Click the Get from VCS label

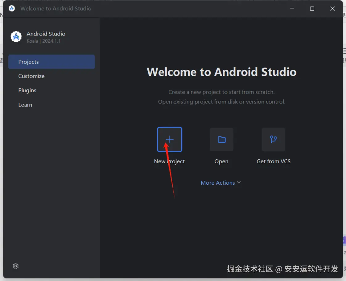click(x=274, y=161)
